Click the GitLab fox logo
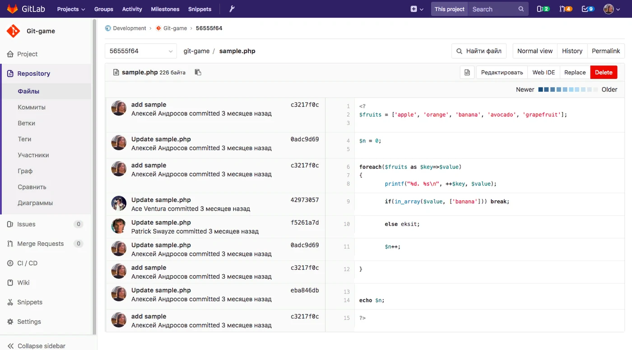 [13, 9]
